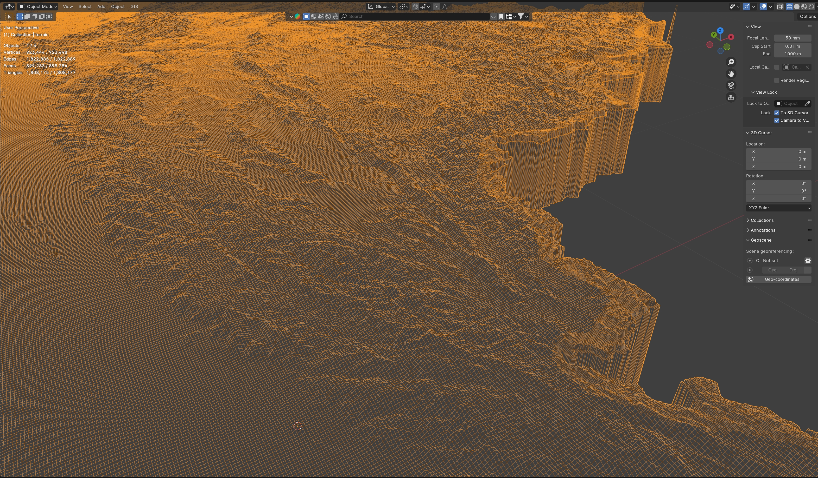818x478 pixels.
Task: Uncheck Camera to View lock
Action: [x=777, y=120]
